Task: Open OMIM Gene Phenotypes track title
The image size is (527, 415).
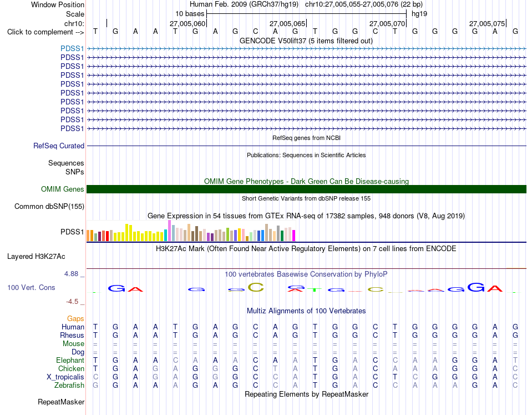Action: tap(306, 182)
